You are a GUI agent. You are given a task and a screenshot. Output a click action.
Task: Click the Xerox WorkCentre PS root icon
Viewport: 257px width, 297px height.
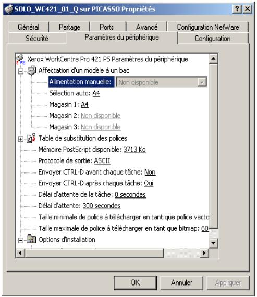point(21,59)
